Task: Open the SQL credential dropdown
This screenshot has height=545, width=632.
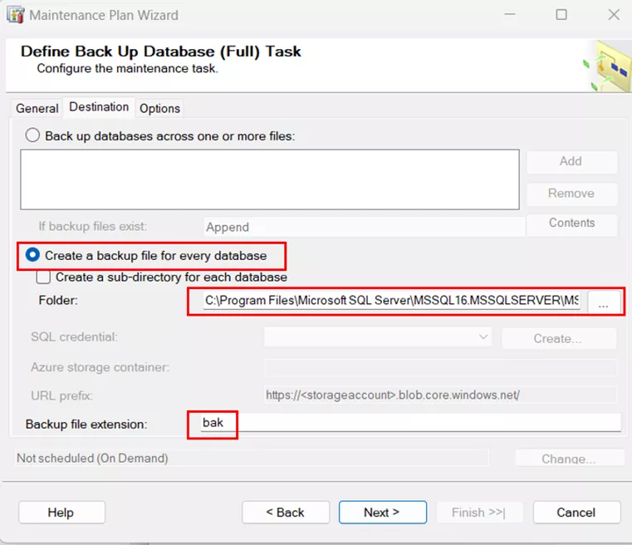Action: tap(378, 337)
